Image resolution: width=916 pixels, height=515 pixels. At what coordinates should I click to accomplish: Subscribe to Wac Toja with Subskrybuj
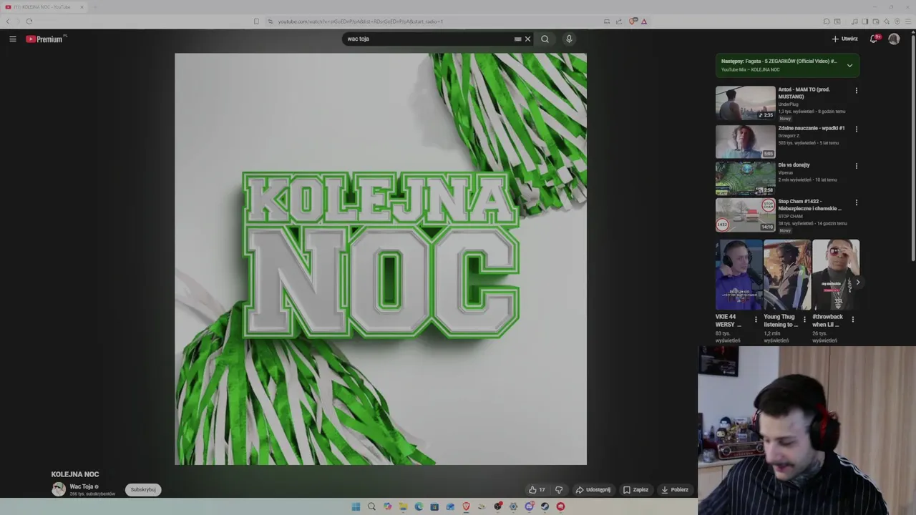pos(143,490)
